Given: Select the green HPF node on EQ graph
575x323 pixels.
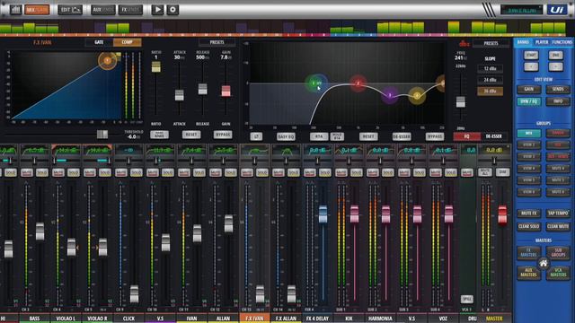Looking at the screenshot, I should [x=314, y=83].
